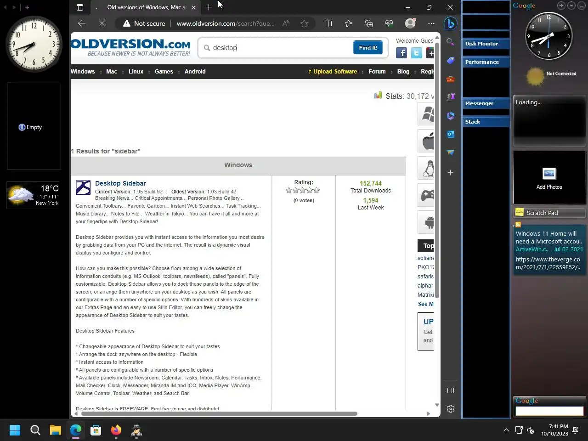Viewport: 588px width, 441px height.
Task: Go back to previous page in Edge
Action: pos(82,23)
